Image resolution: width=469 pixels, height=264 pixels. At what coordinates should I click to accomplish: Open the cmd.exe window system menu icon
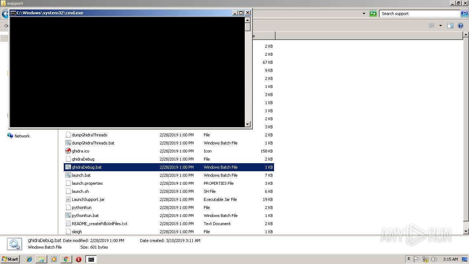coord(13,13)
